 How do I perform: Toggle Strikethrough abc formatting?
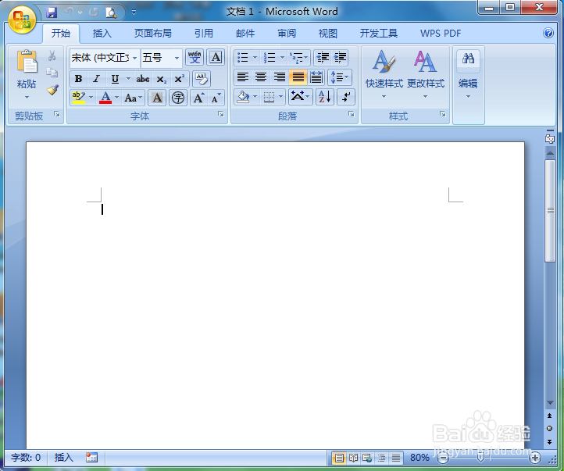[x=143, y=79]
